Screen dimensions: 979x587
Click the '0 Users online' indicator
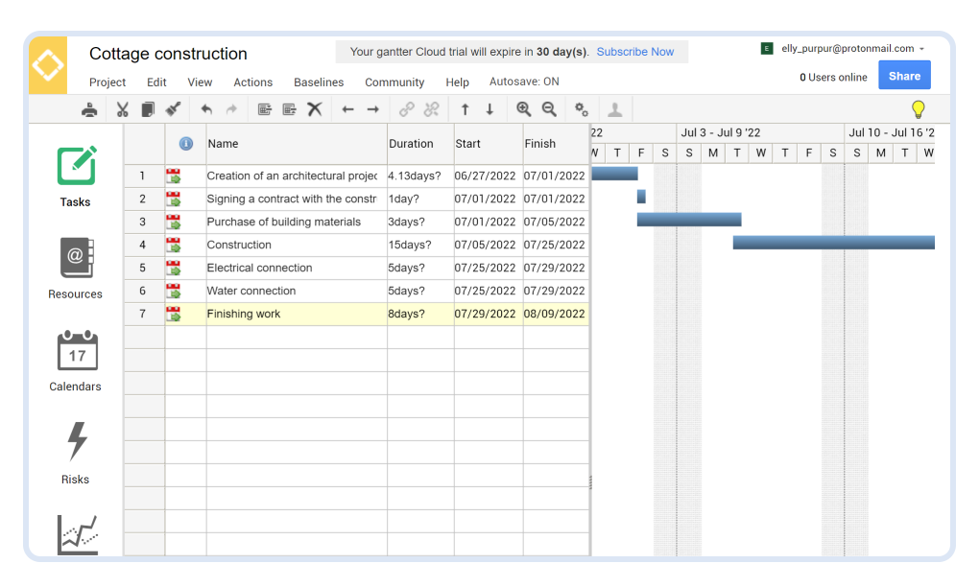[x=833, y=78]
